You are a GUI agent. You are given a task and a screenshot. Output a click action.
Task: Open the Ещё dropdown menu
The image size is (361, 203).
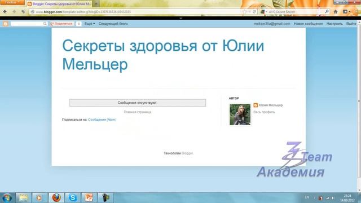click(x=90, y=24)
